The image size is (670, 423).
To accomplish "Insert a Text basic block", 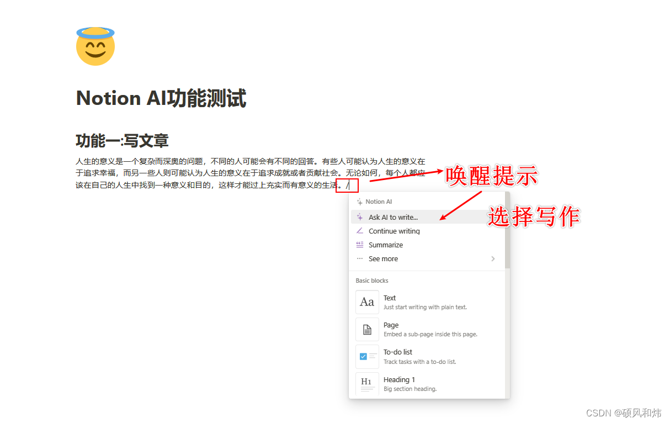I will coord(427,302).
